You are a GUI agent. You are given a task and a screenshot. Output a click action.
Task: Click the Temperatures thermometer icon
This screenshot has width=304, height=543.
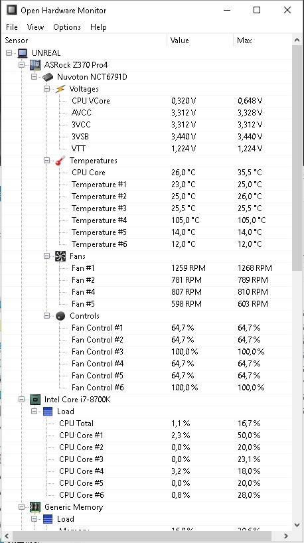click(x=60, y=161)
